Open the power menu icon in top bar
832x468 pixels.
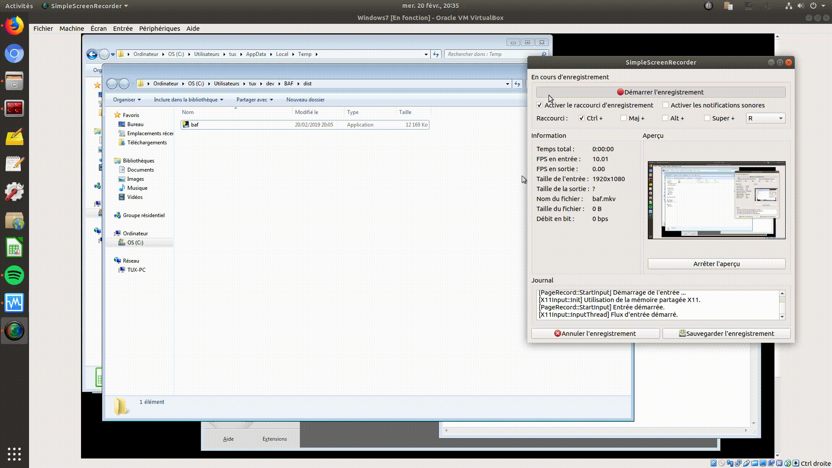pyautogui.click(x=813, y=6)
